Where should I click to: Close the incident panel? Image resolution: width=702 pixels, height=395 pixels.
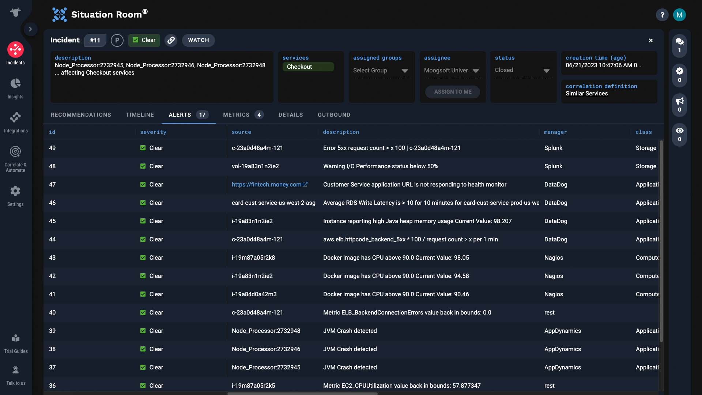651,41
